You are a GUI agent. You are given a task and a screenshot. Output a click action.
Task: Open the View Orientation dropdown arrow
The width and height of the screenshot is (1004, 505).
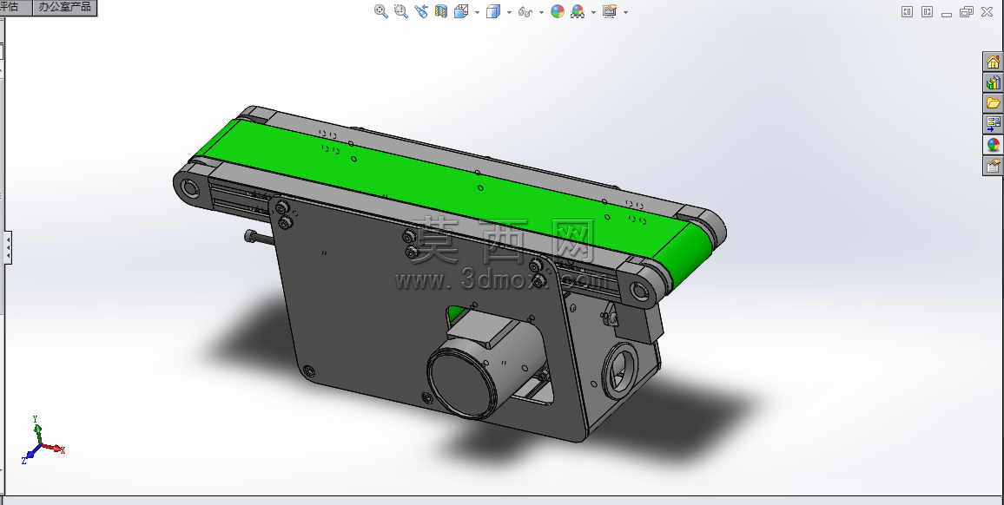click(x=477, y=12)
